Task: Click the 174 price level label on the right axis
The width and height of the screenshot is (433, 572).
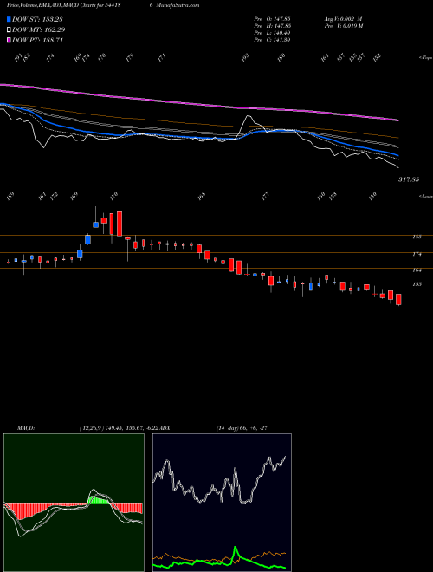Action: point(417,254)
